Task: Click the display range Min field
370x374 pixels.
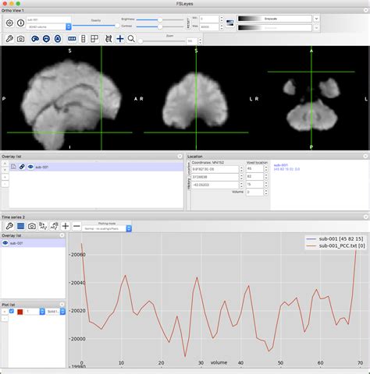Action: [209, 19]
